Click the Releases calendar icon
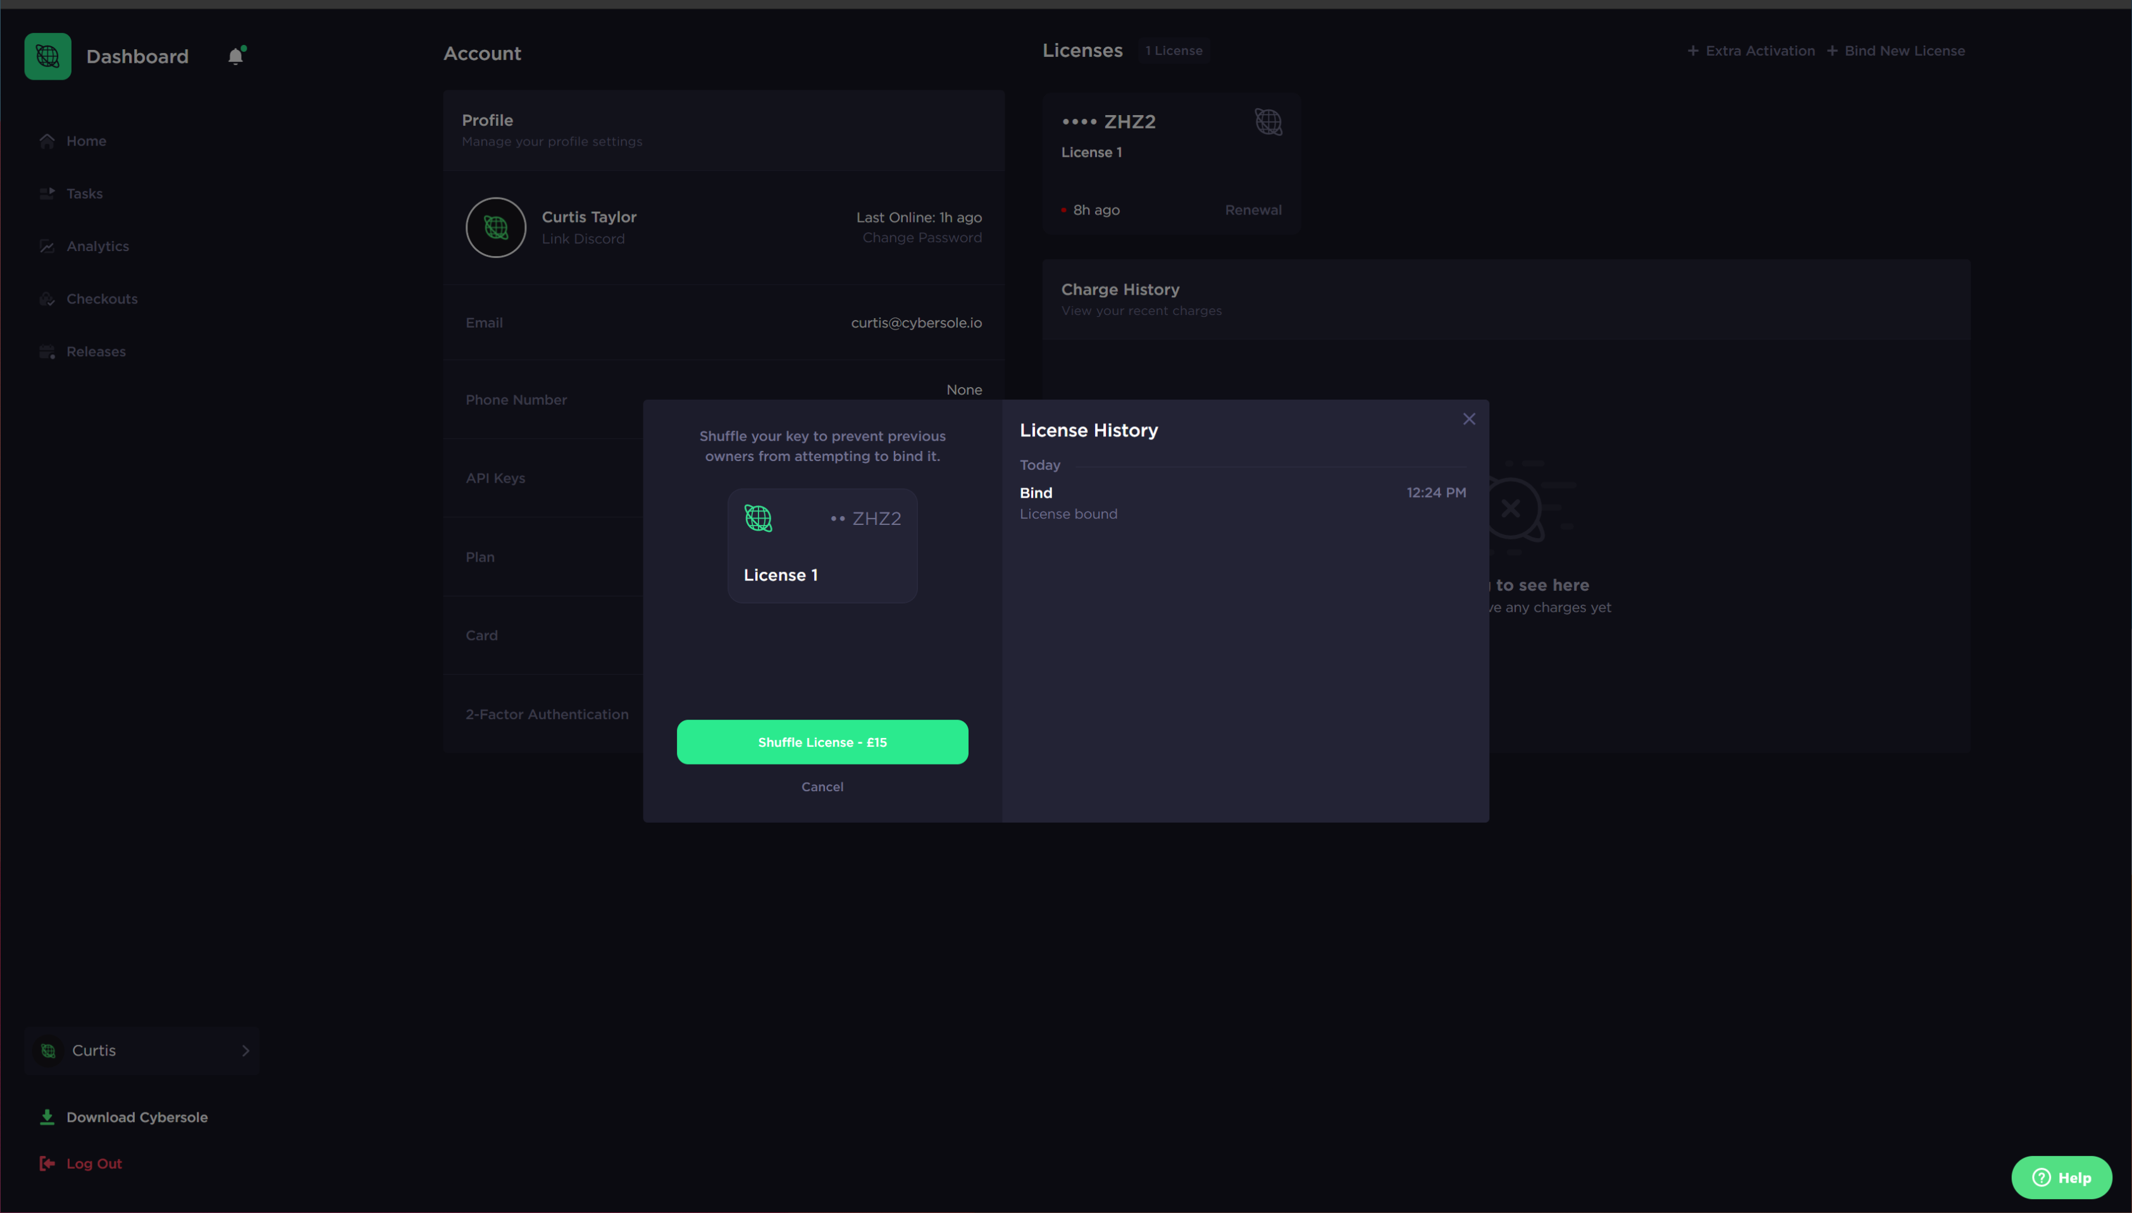2132x1213 pixels. pyautogui.click(x=47, y=352)
